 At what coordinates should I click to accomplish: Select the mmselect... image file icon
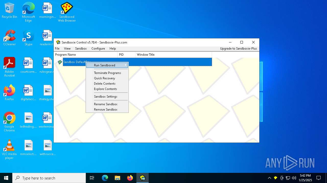[x=28, y=148]
